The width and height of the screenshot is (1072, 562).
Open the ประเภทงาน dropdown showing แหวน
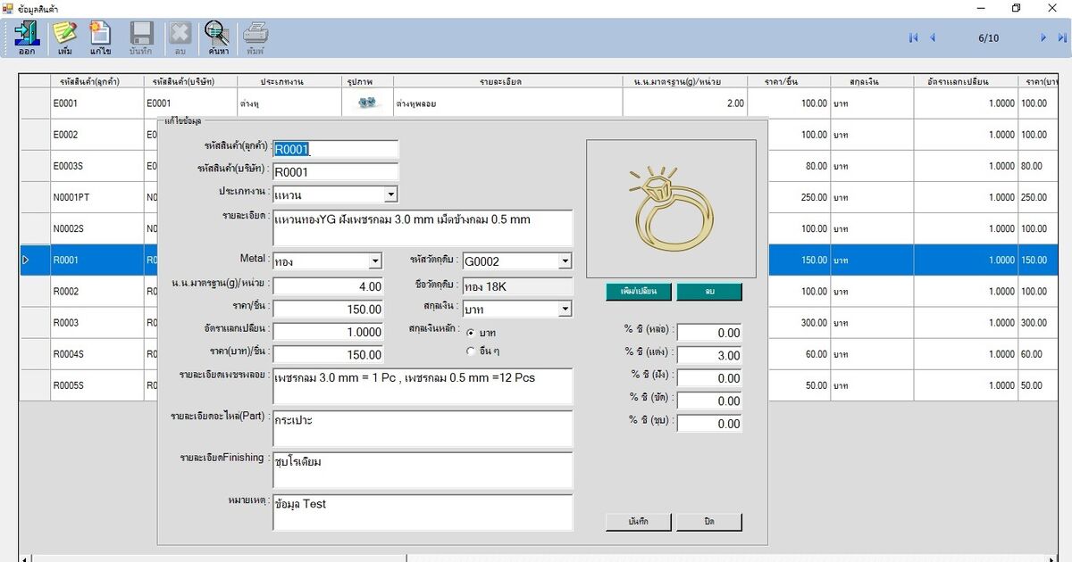[390, 194]
